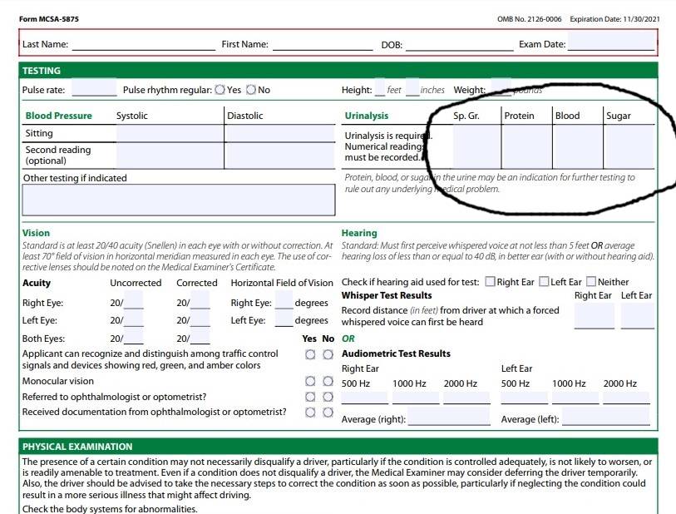Click the Blood Pressure heading
The height and width of the screenshot is (514, 676).
[59, 116]
